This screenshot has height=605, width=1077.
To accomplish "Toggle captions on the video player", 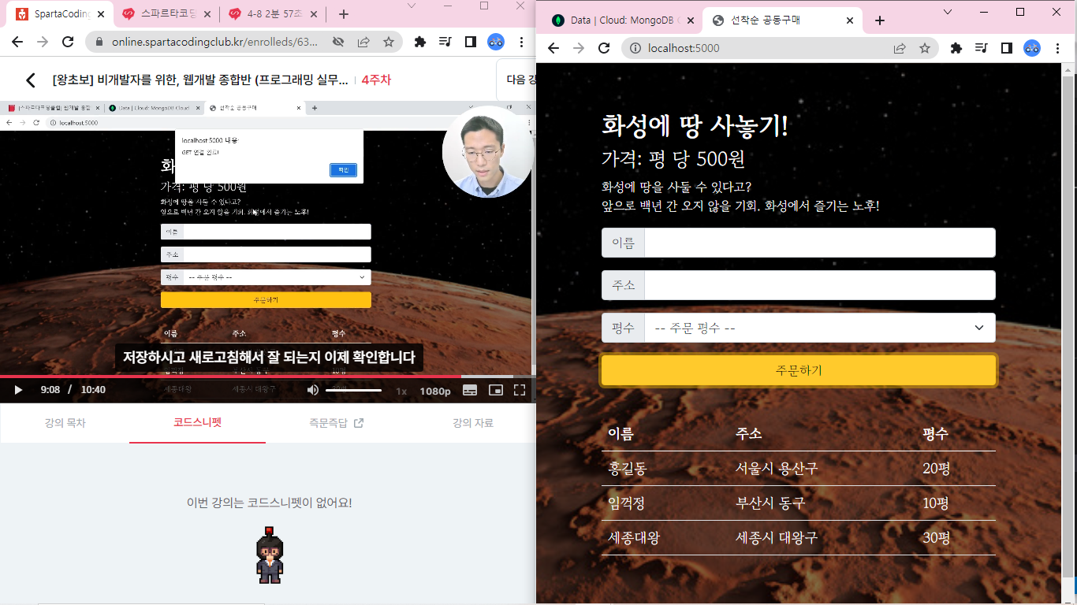I will (470, 390).
